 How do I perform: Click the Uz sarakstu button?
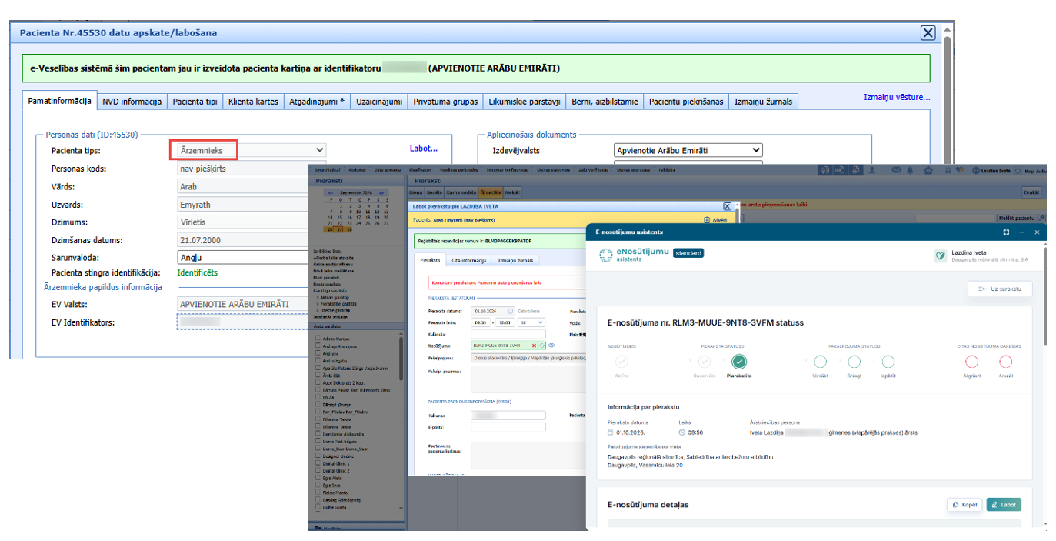1000,289
